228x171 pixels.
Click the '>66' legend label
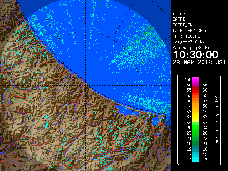point(188,79)
